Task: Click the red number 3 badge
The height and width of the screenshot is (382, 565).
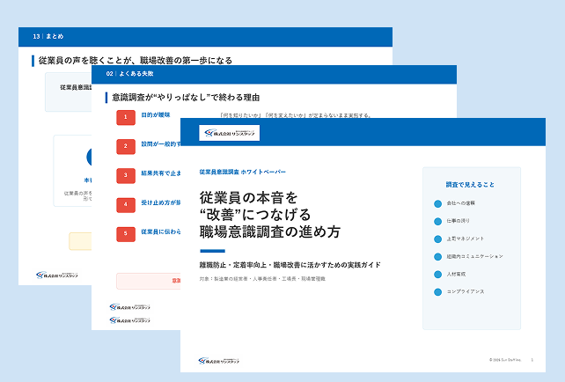Action: tap(126, 176)
